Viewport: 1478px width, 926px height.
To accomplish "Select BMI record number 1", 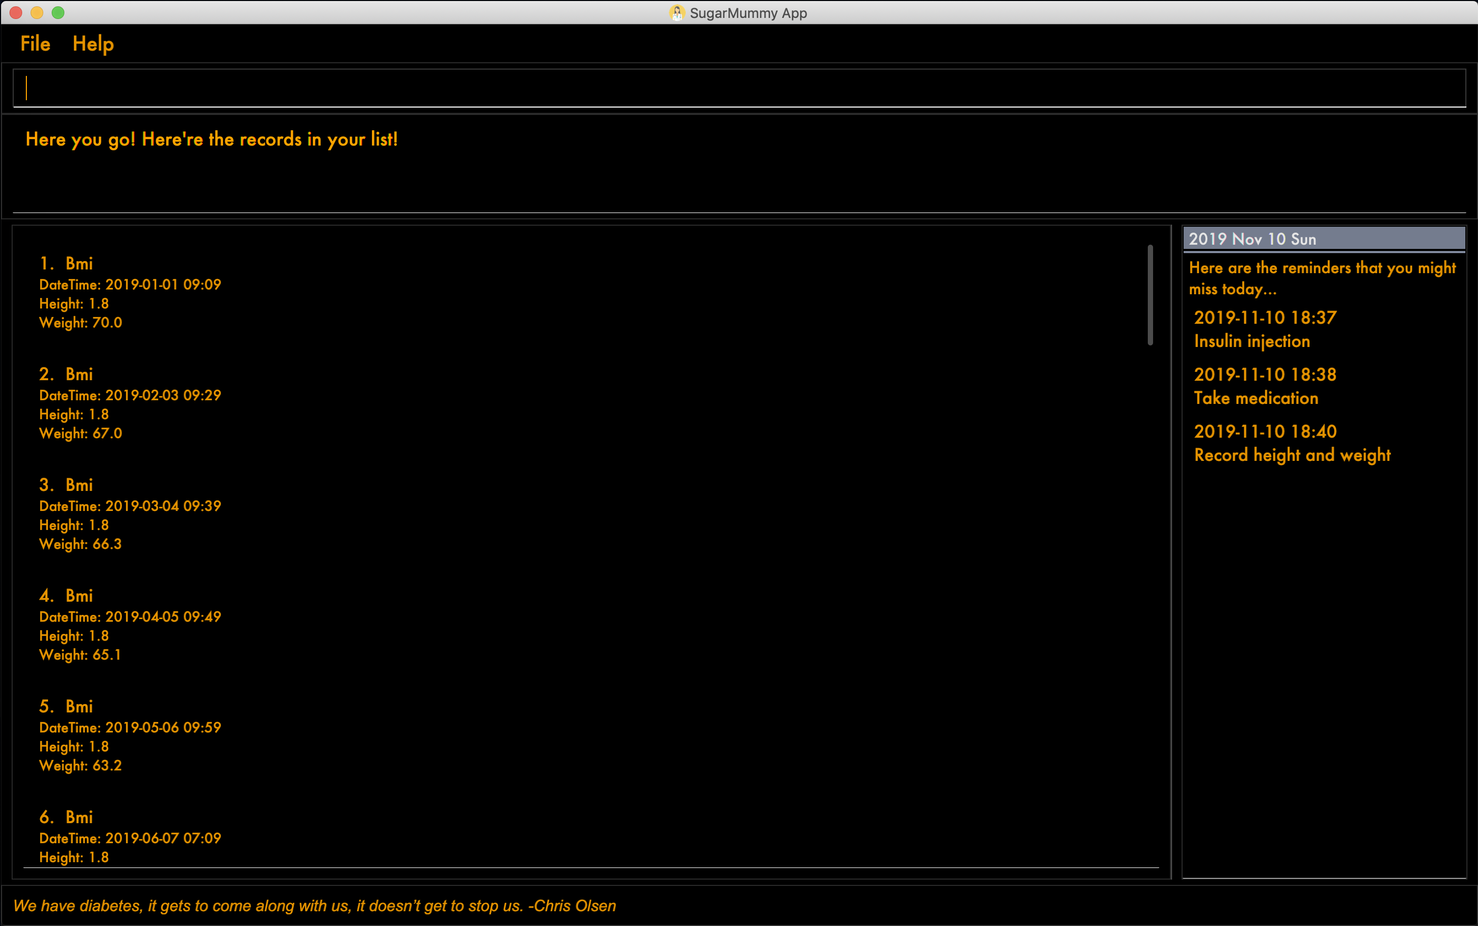I will click(x=65, y=263).
